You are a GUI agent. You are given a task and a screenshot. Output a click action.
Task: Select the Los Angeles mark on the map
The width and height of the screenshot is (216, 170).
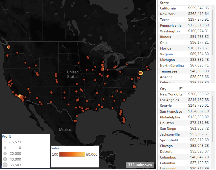tap(20, 96)
